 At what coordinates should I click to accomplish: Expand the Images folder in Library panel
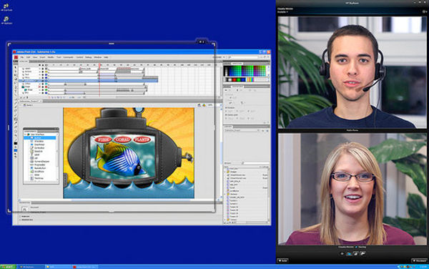coord(225,172)
